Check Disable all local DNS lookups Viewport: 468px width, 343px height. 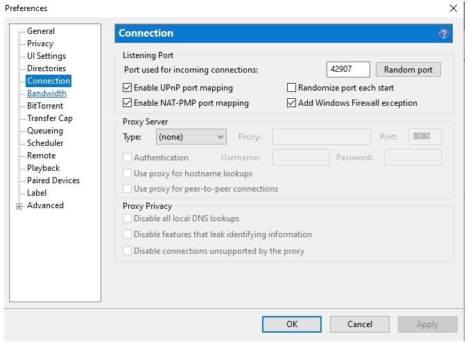(x=127, y=219)
